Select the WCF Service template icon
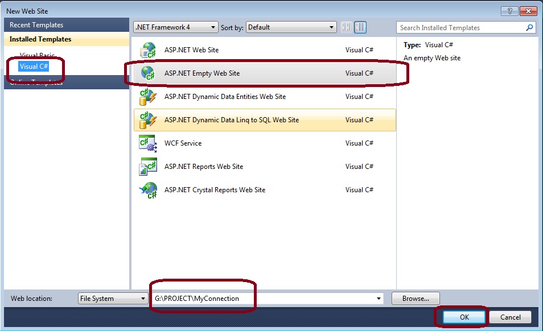This screenshot has width=543, height=331. click(148, 143)
